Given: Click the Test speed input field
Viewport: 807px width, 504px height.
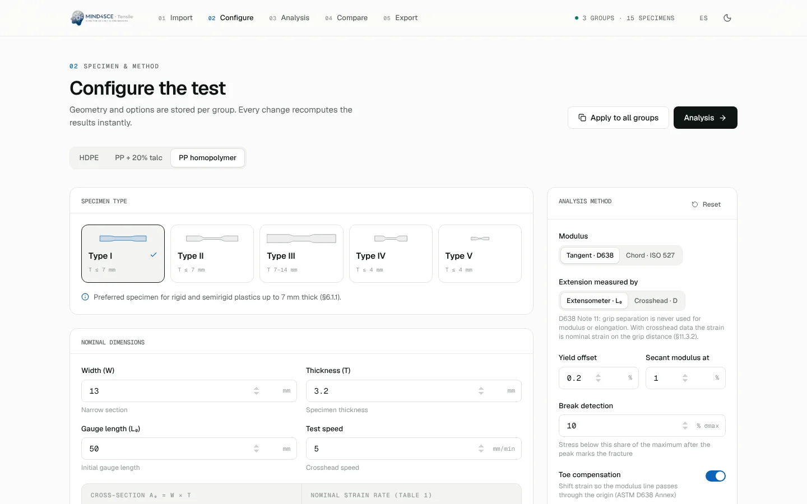Looking at the screenshot, I should [x=414, y=449].
